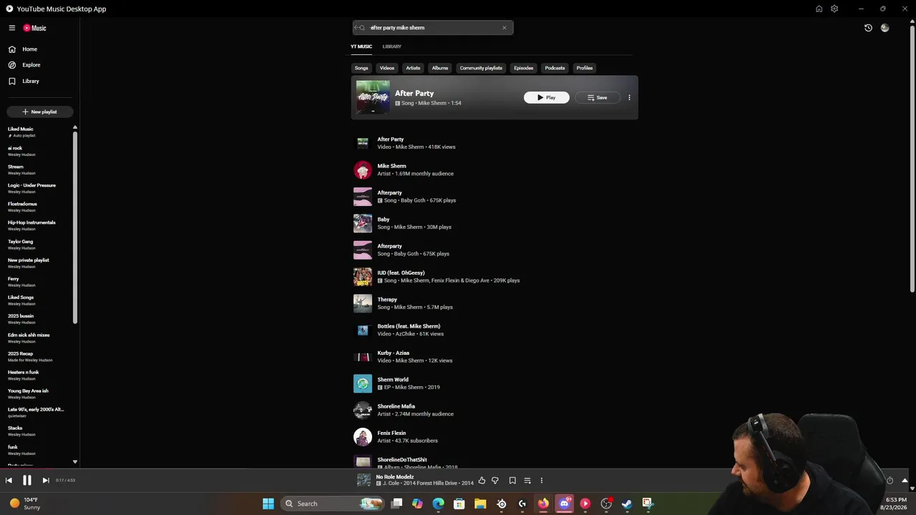Open listening history clock icon
916x515 pixels.
[868, 28]
